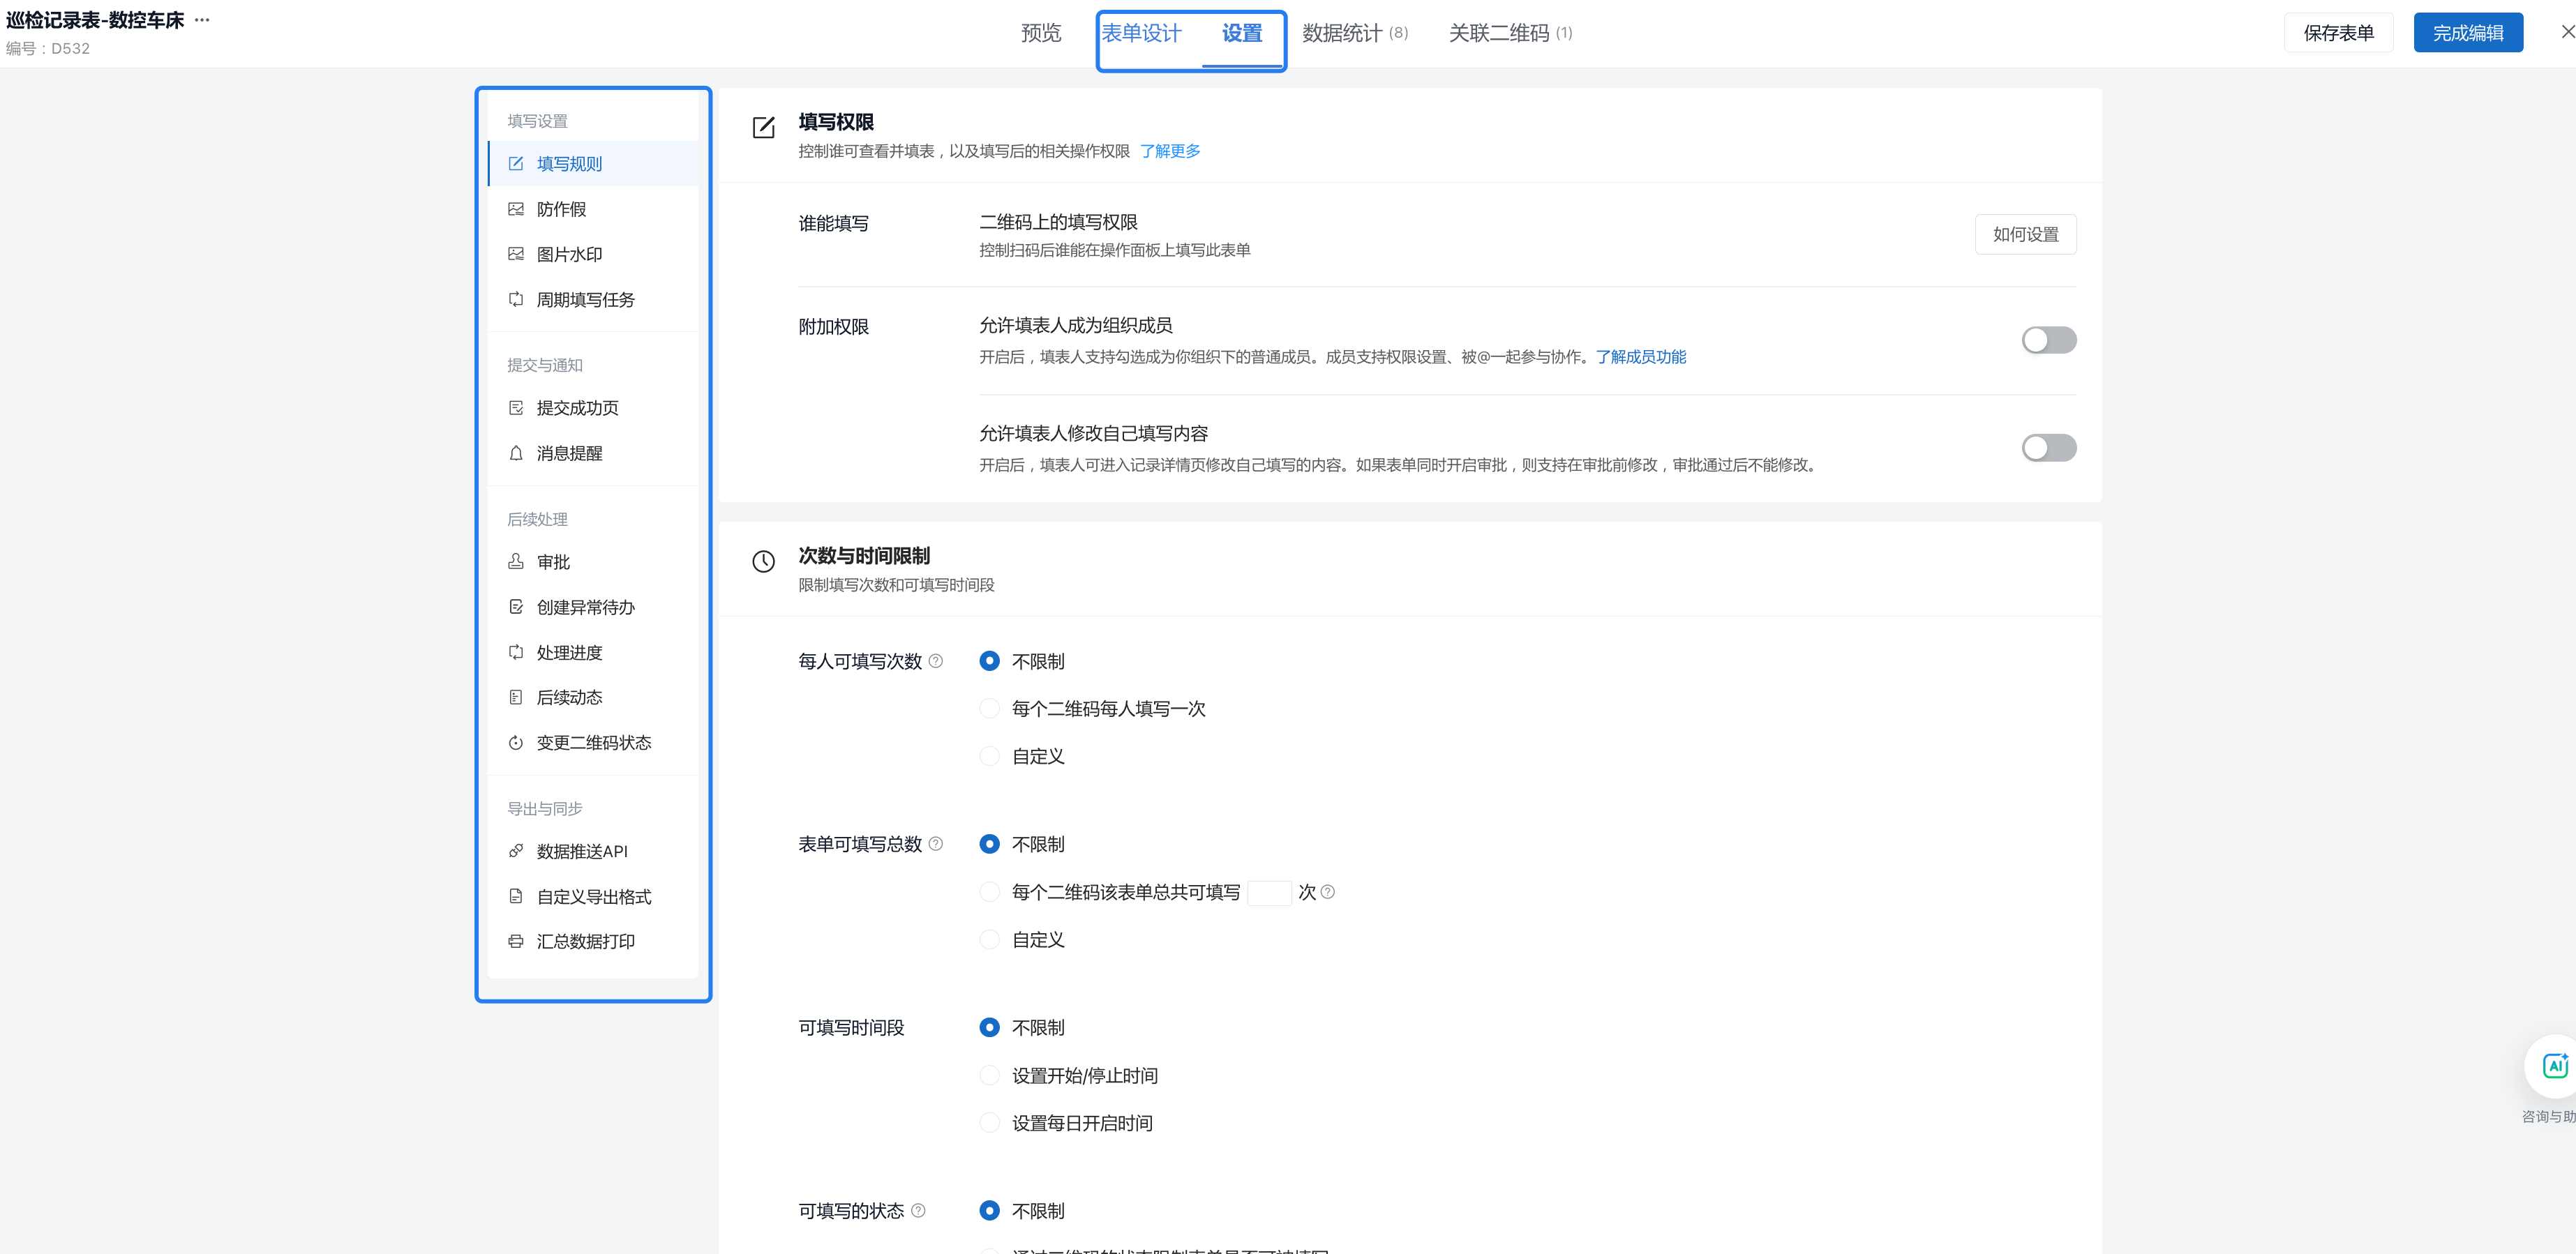Click the 如何设置 button
The image size is (2576, 1254).
(x=2025, y=234)
